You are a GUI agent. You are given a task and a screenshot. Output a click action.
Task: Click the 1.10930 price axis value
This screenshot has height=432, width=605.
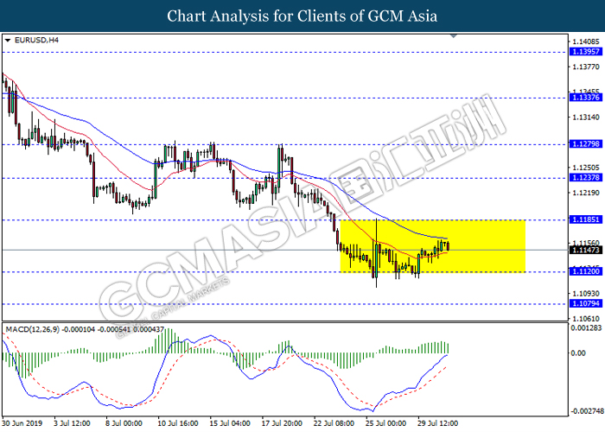pyautogui.click(x=586, y=294)
